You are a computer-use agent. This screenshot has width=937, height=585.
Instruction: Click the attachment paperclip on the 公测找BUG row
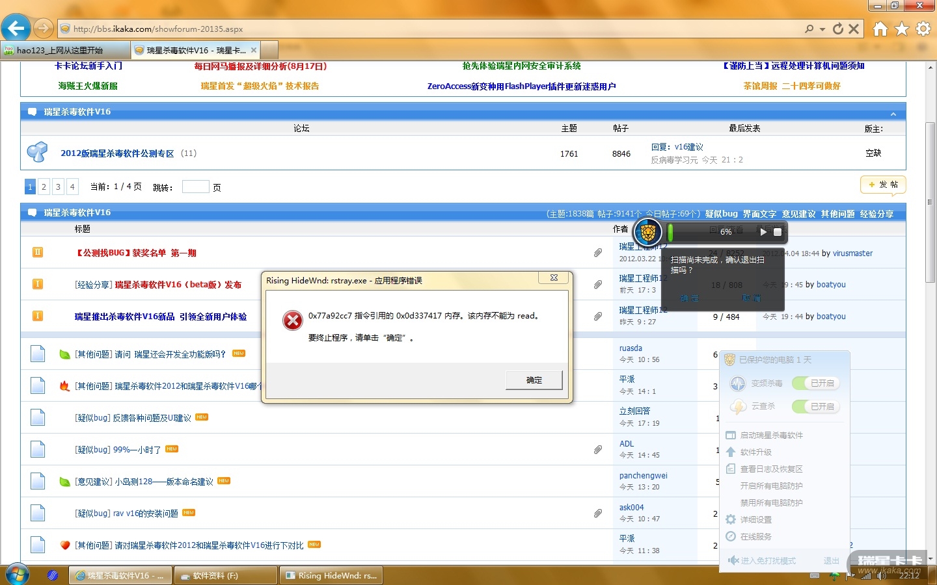[x=598, y=253]
